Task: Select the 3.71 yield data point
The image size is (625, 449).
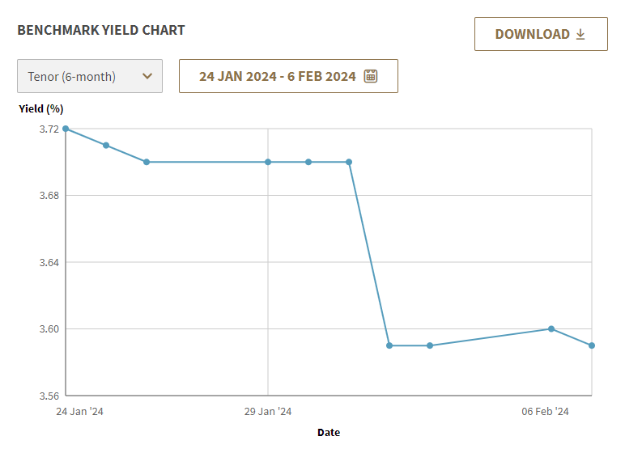Action: pos(106,146)
